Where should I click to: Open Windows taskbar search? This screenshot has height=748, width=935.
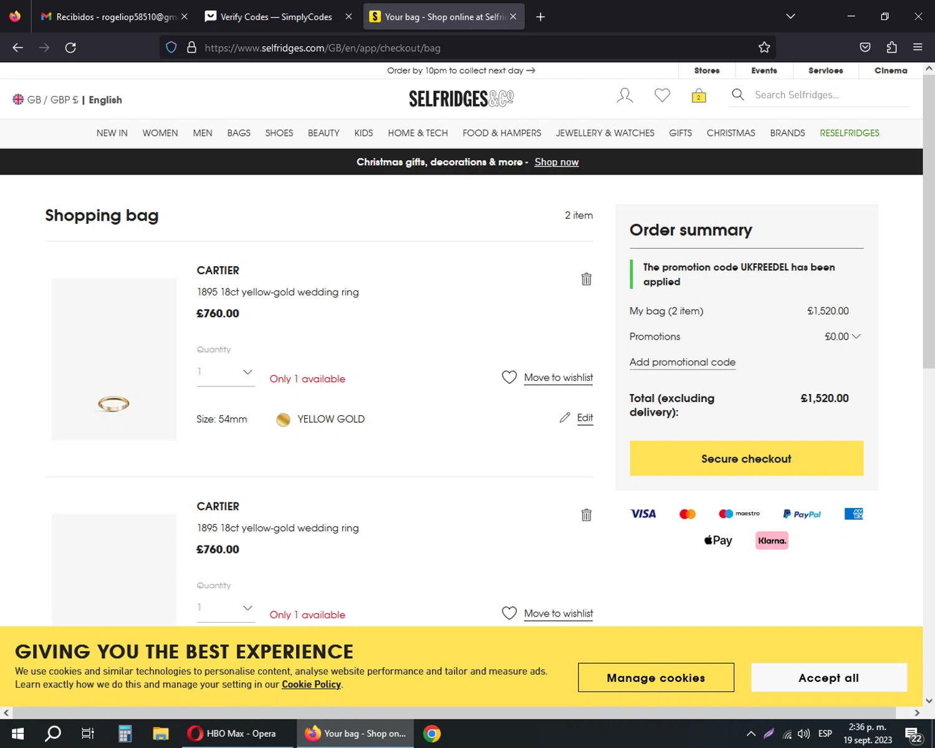[53, 734]
